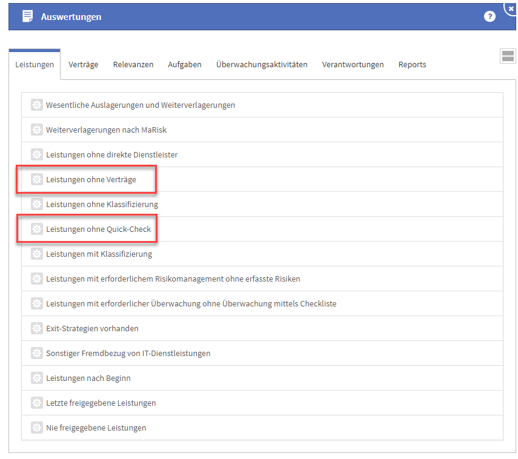Click the layout toggle icon beside tabs

tap(508, 56)
